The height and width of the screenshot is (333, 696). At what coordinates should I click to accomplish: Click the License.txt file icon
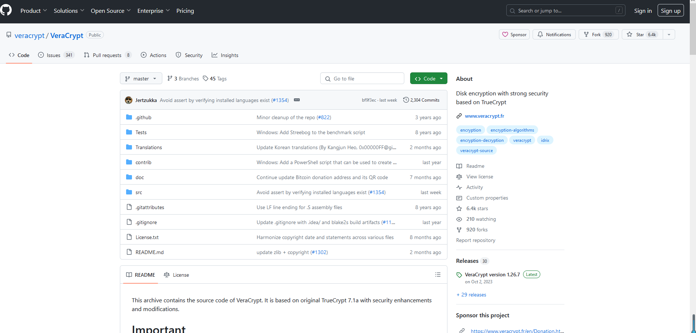tap(129, 237)
